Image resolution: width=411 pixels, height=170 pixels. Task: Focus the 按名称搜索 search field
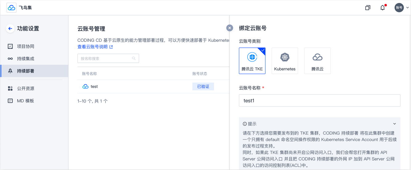click(108, 58)
